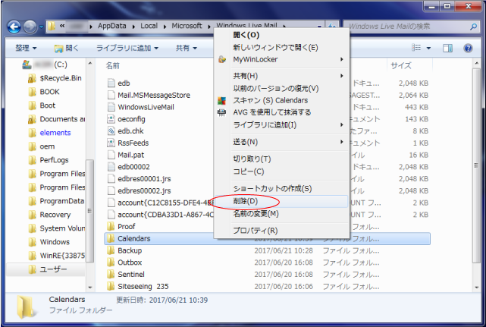This screenshot has width=486, height=327.
Task: Click AppData in the address breadcrumb
Action: (112, 26)
